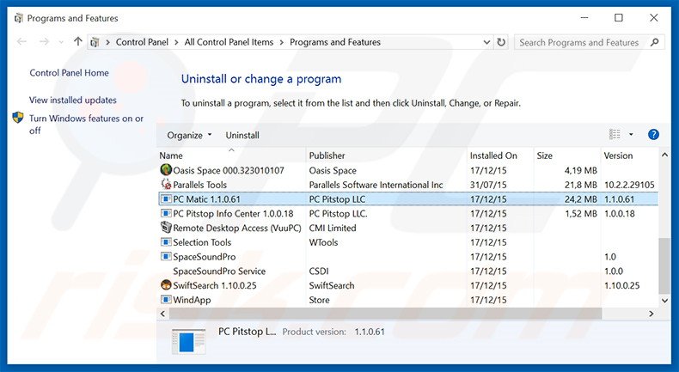Click the WTools publisher cell

(323, 242)
